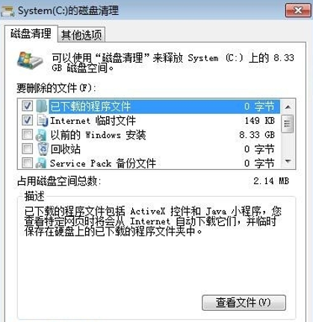Click the Recycle Bin icon in list

click(43, 149)
